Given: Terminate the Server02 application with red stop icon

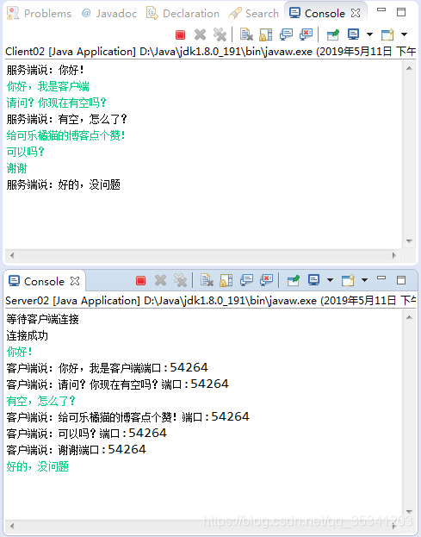Looking at the screenshot, I should tap(140, 280).
